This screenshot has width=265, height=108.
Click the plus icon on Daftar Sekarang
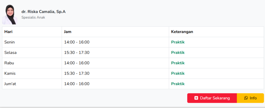coord(196,98)
